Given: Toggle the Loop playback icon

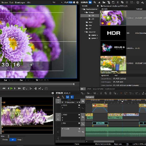Looking at the screenshot, I should point(24,88).
